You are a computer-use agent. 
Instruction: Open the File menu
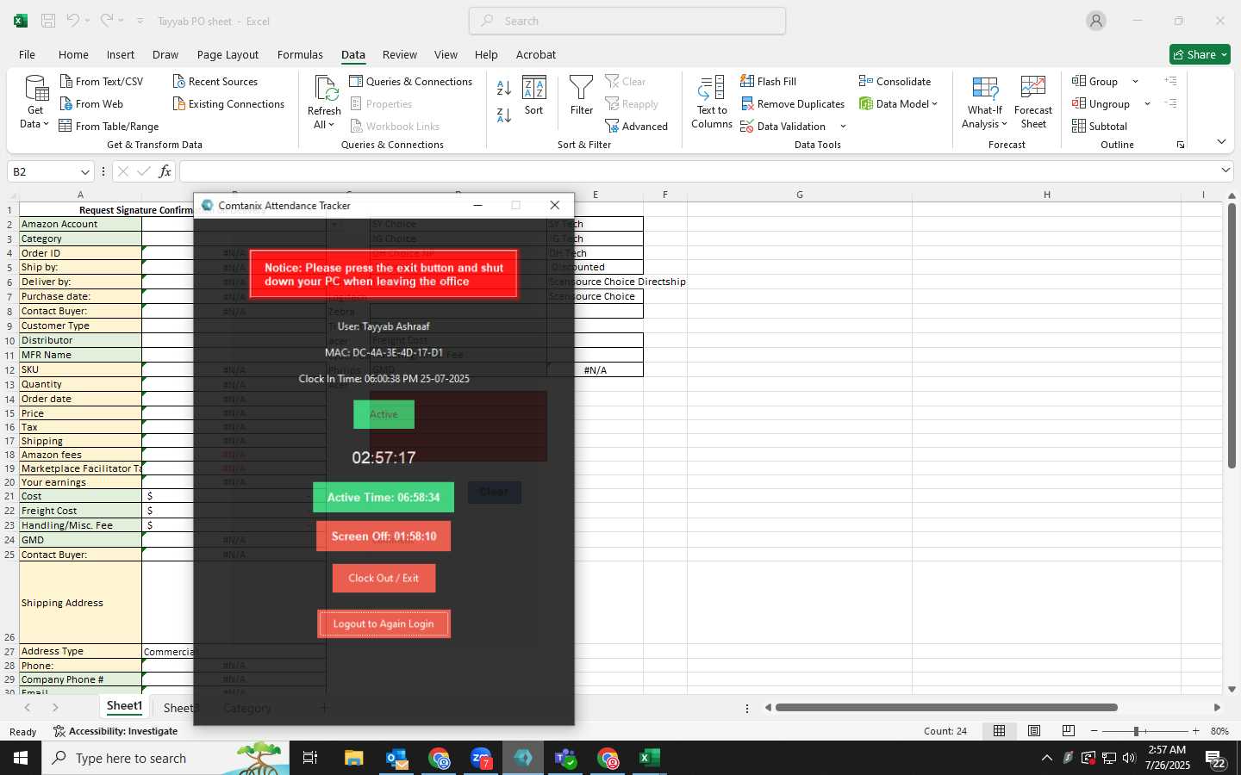click(27, 54)
